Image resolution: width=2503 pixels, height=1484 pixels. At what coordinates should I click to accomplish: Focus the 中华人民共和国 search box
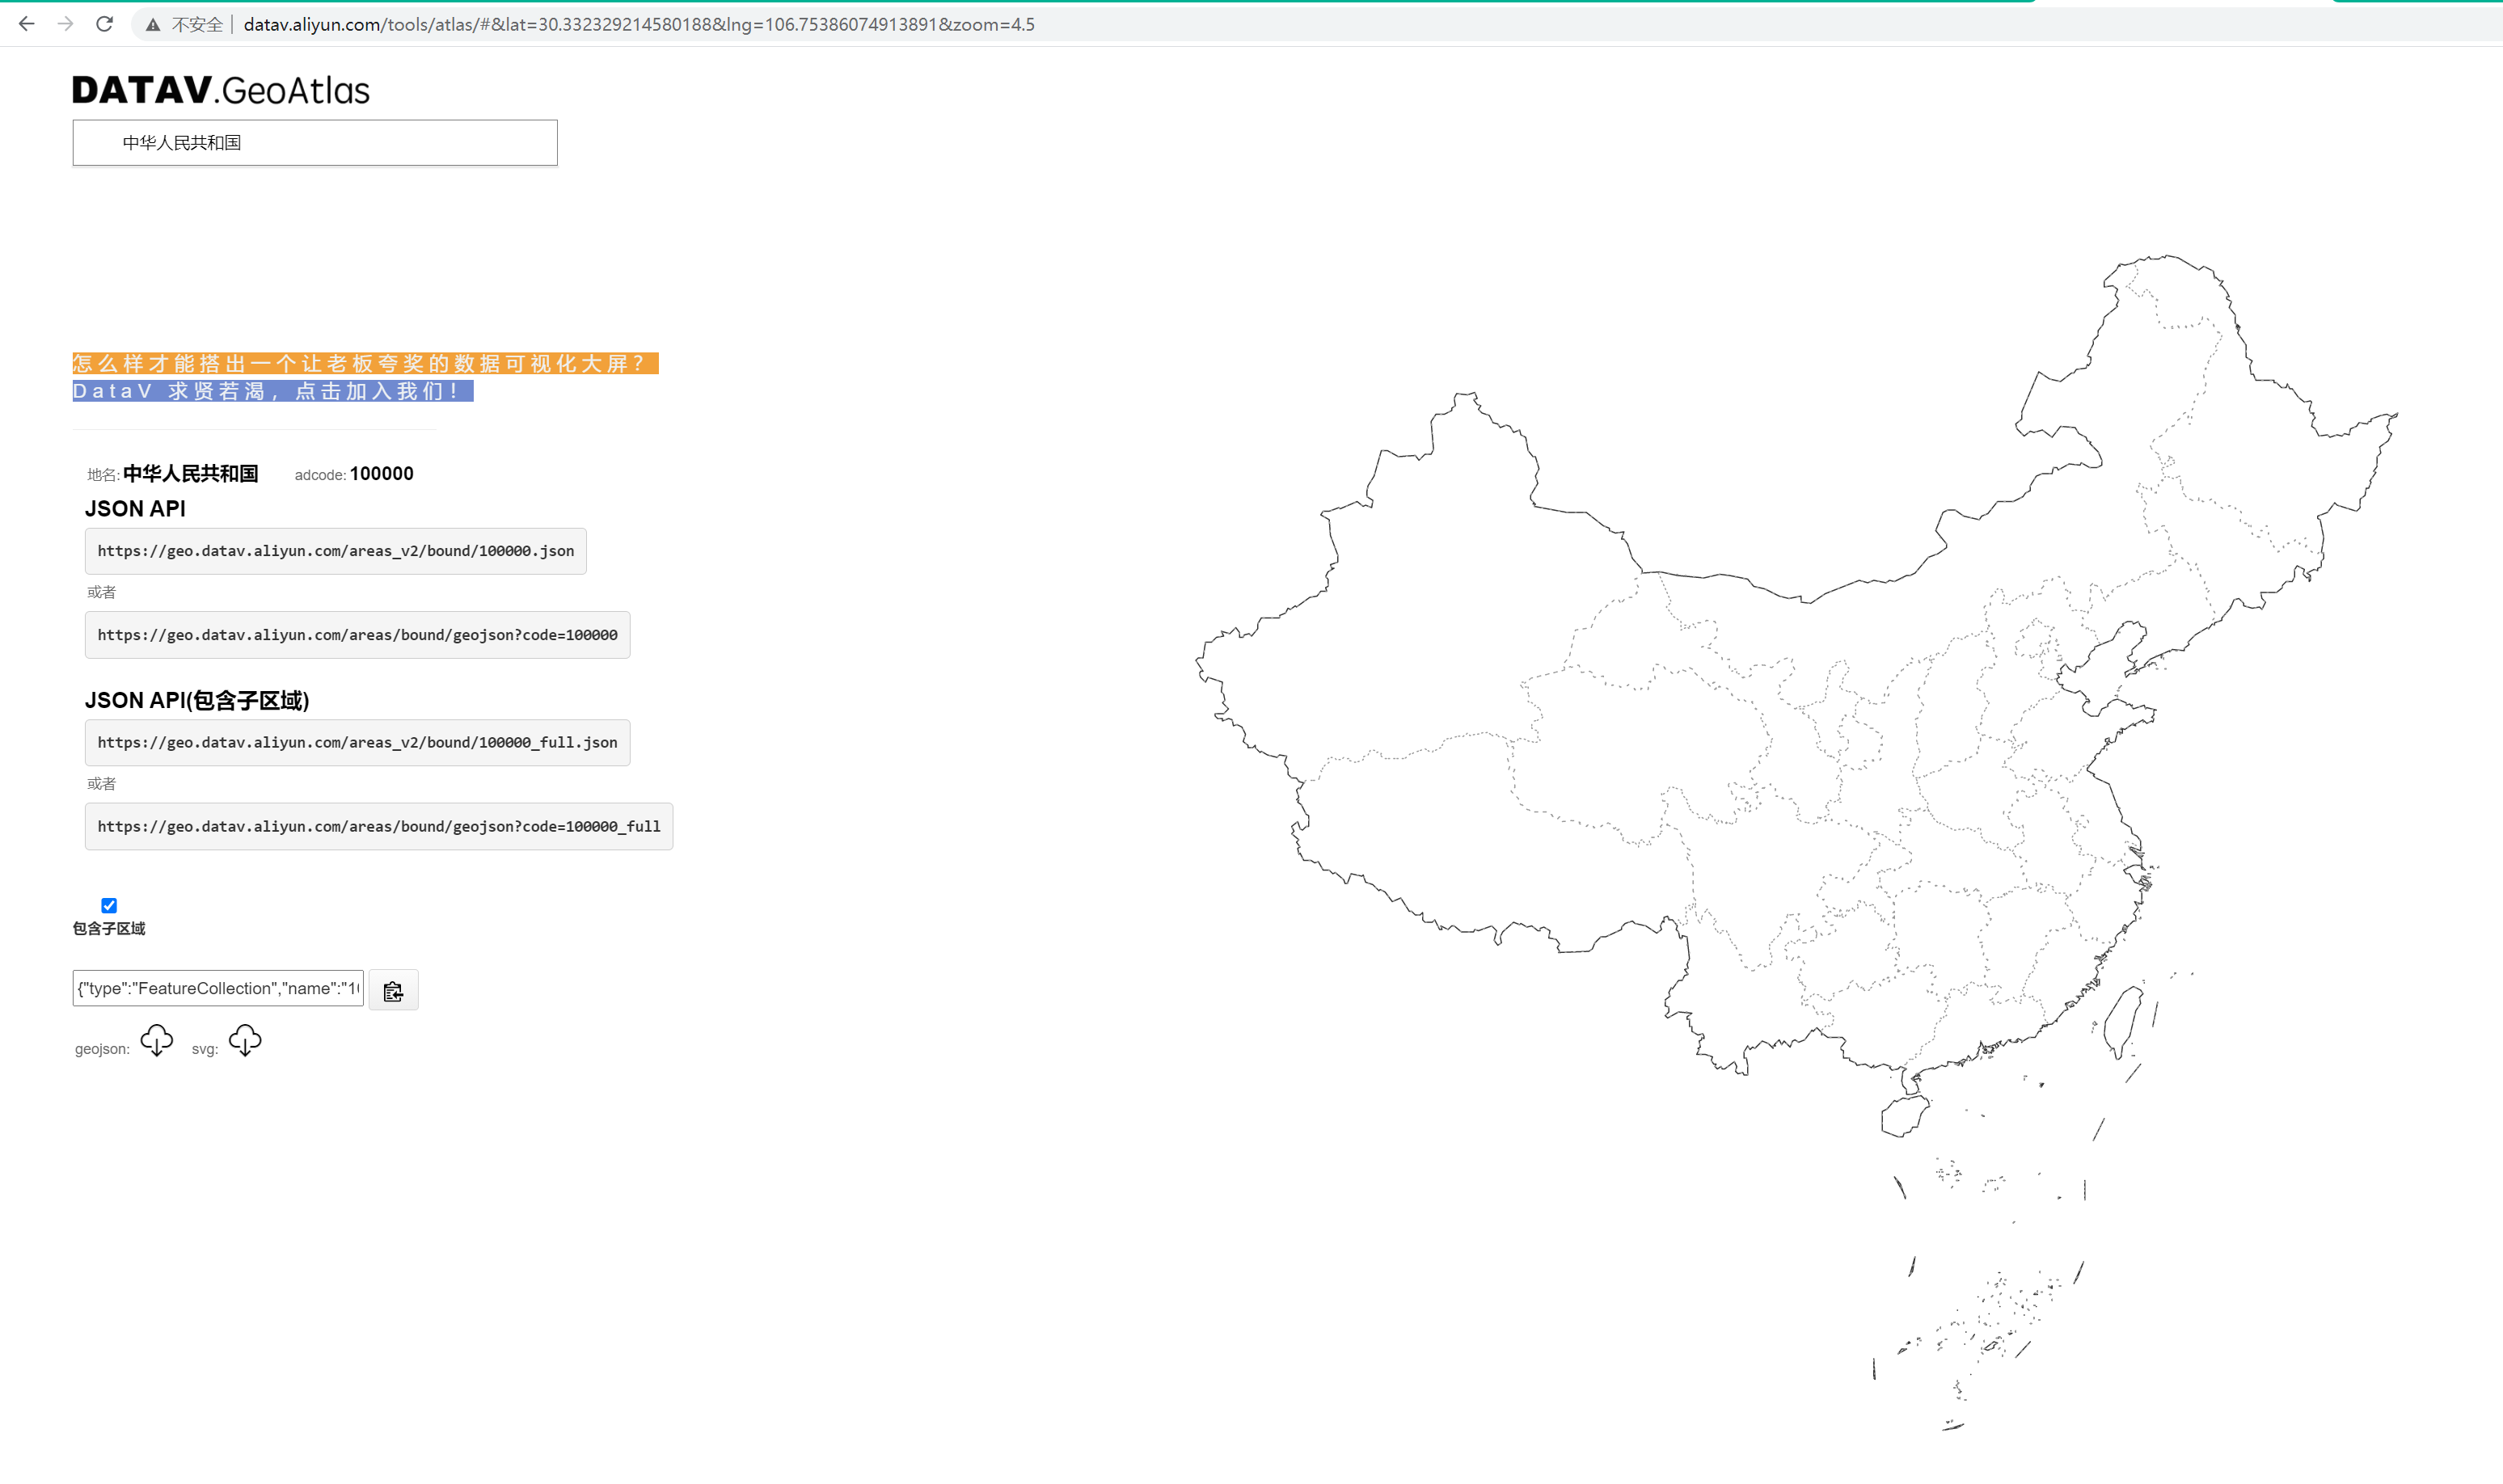pos(315,143)
